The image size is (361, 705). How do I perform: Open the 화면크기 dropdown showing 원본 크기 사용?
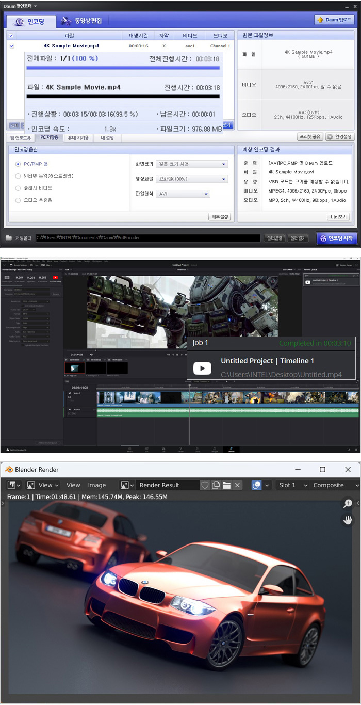click(x=192, y=164)
